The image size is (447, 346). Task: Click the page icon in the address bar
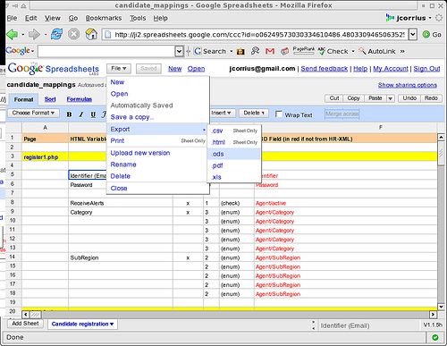(108, 35)
